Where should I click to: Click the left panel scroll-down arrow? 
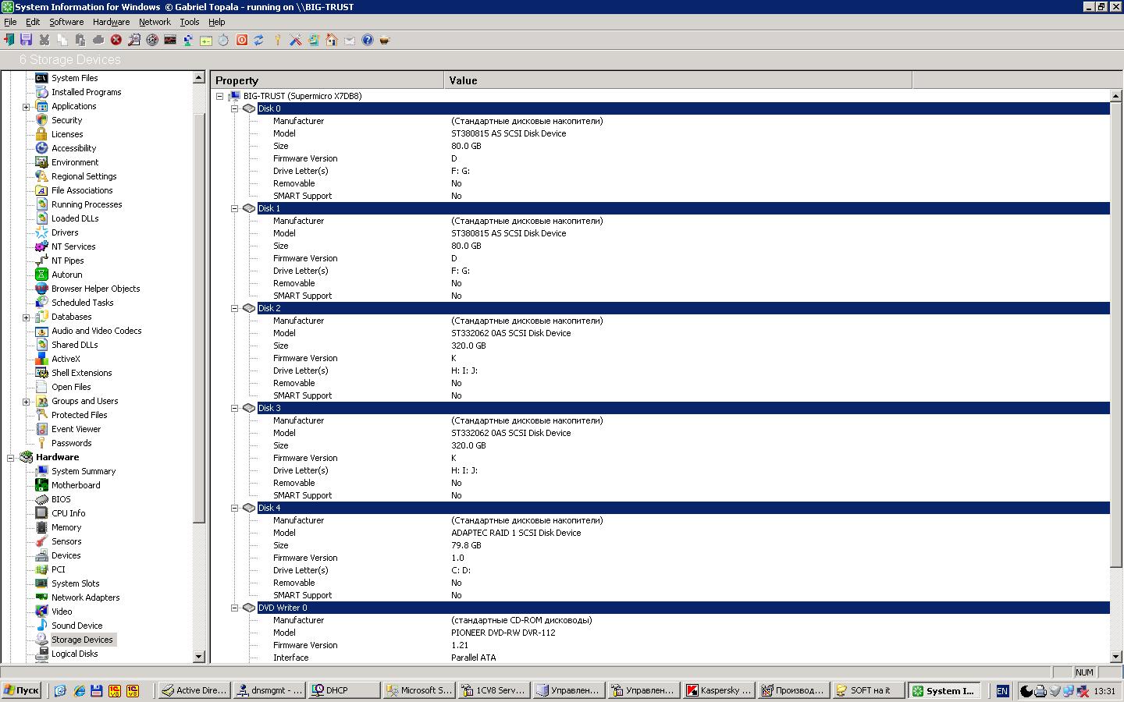click(x=198, y=657)
